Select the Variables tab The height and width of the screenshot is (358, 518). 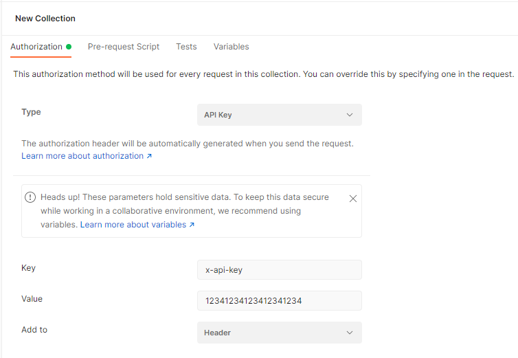click(231, 47)
